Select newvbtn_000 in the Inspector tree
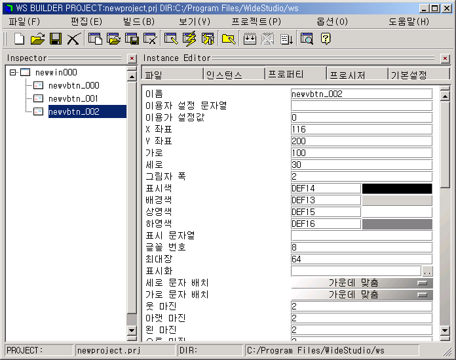Image resolution: width=456 pixels, height=360 pixels. click(73, 85)
